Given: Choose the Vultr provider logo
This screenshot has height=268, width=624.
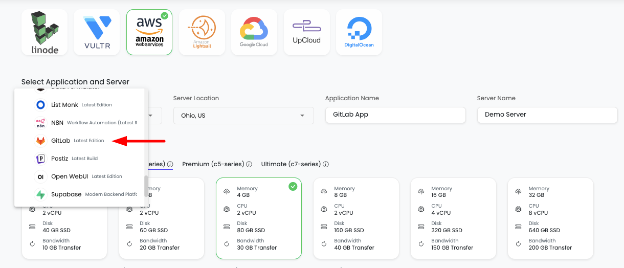Looking at the screenshot, I should tap(97, 32).
